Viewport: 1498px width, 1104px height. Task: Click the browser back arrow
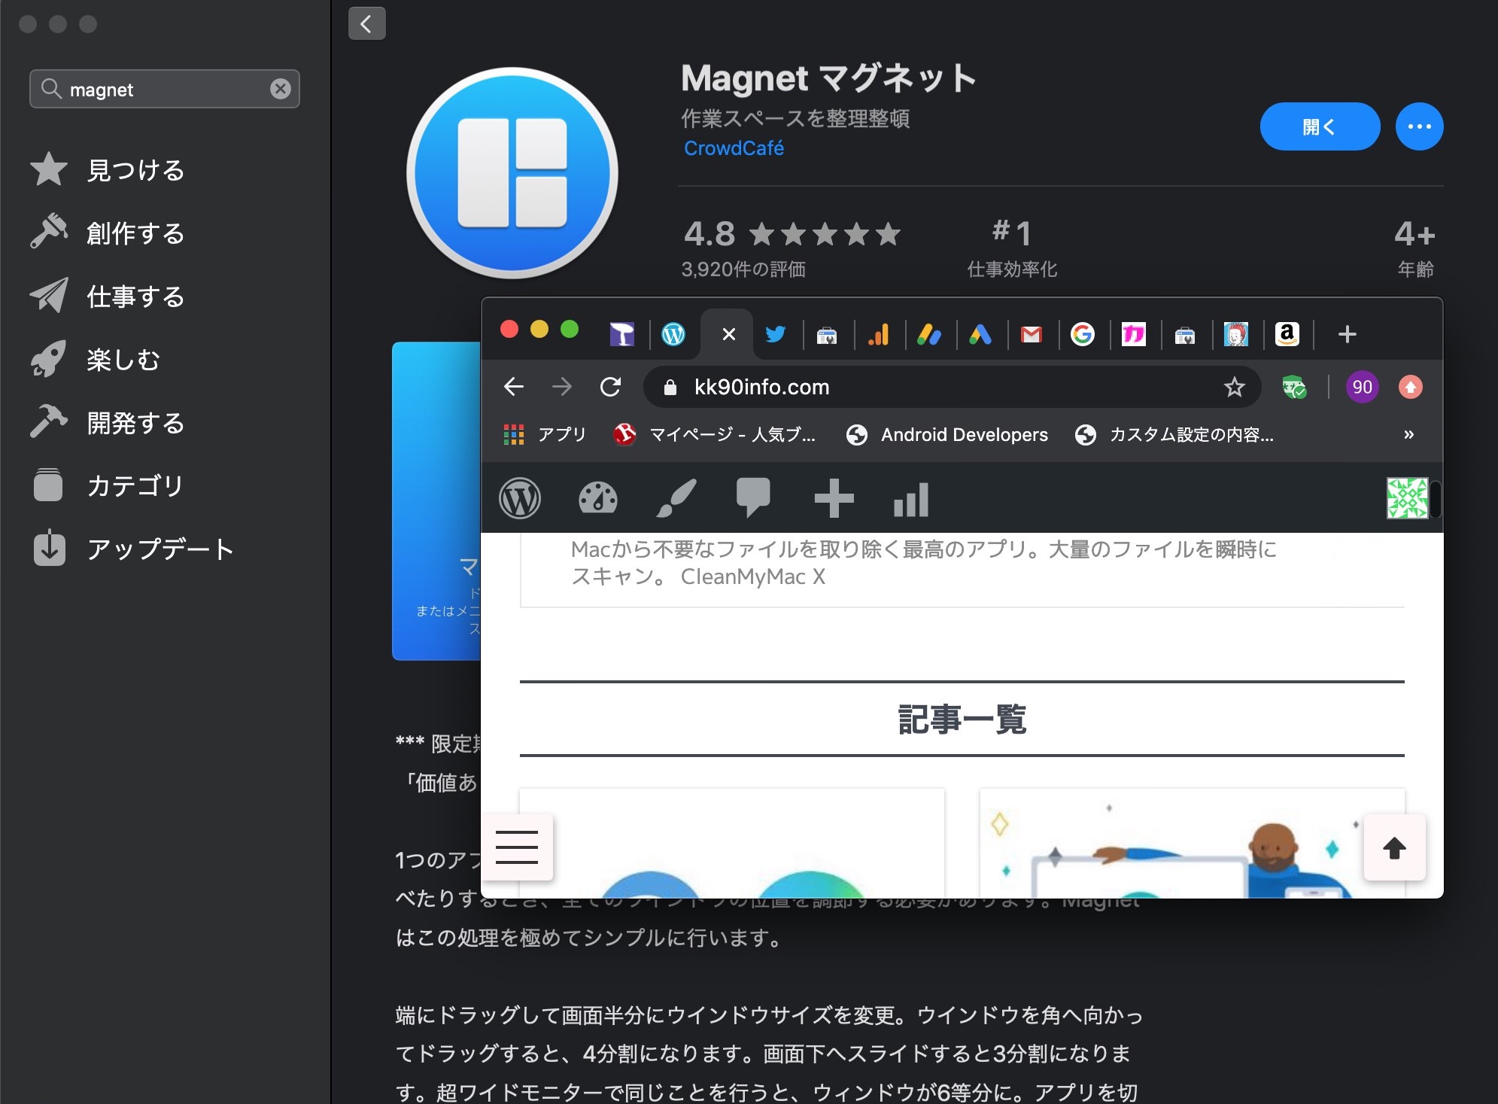pos(513,387)
